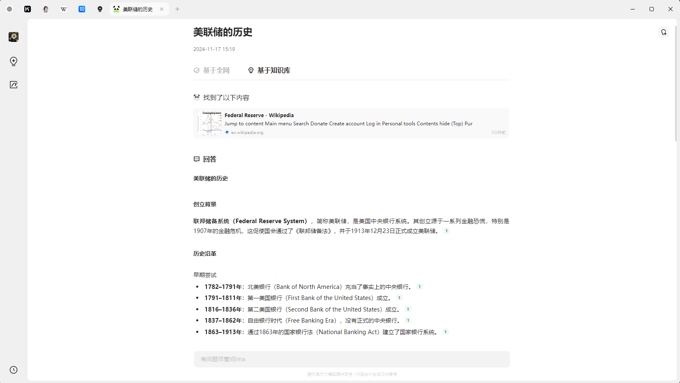The image size is (680, 383).
Task: Open the blue Zhihu 知 pinned tab
Action: 82,9
